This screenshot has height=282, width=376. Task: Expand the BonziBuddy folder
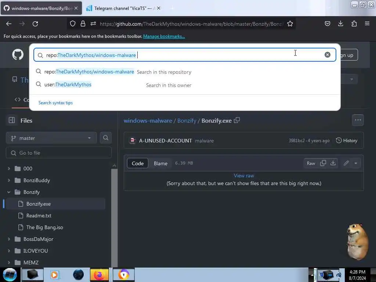[9, 180]
